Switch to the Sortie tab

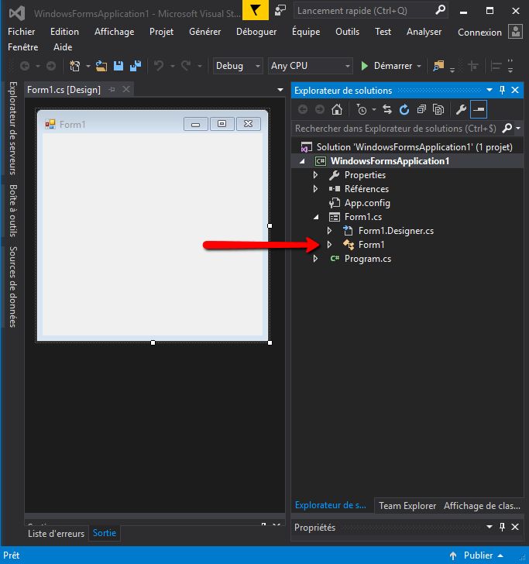click(x=105, y=533)
